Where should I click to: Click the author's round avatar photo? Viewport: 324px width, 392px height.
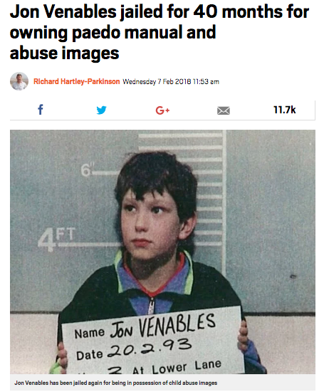(19, 81)
